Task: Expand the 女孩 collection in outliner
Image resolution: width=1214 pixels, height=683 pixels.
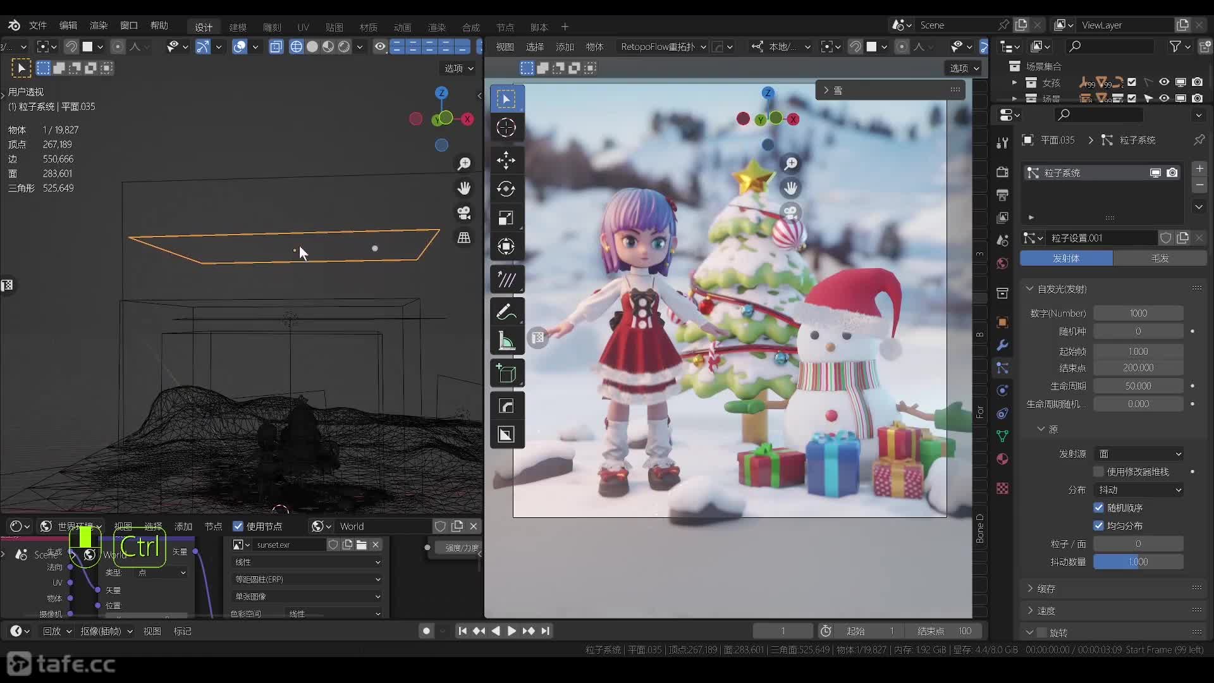Action: point(1014,83)
